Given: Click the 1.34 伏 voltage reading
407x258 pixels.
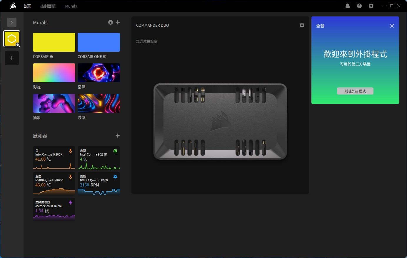Looking at the screenshot, I should (42, 211).
